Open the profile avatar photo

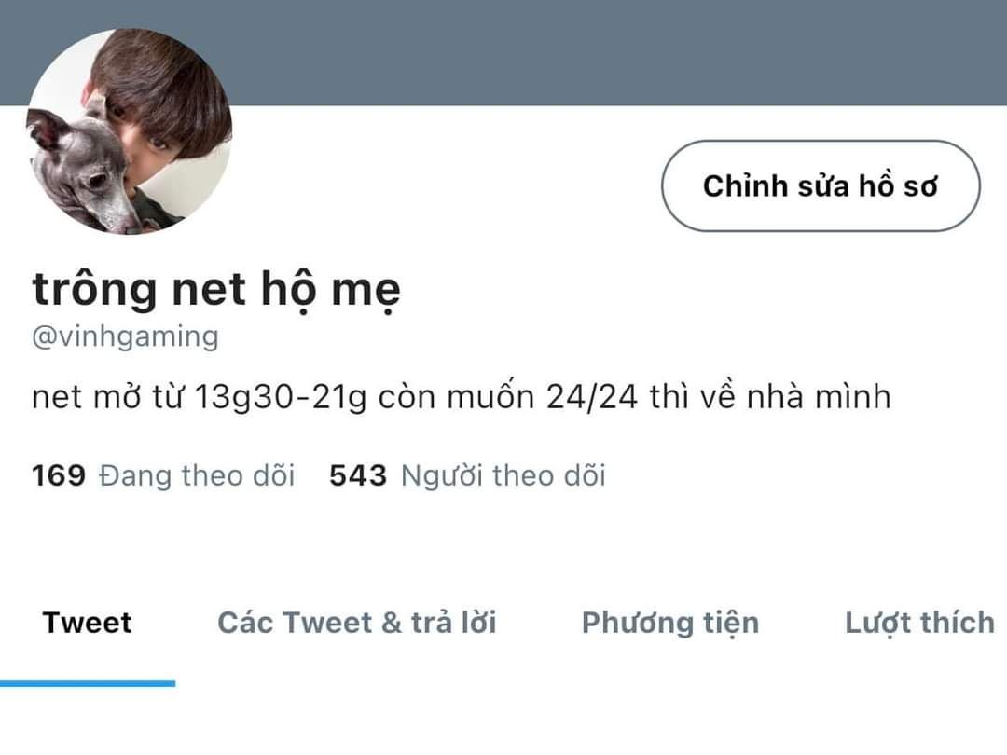coord(129,131)
